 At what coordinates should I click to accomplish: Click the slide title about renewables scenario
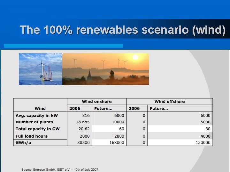click(123, 30)
